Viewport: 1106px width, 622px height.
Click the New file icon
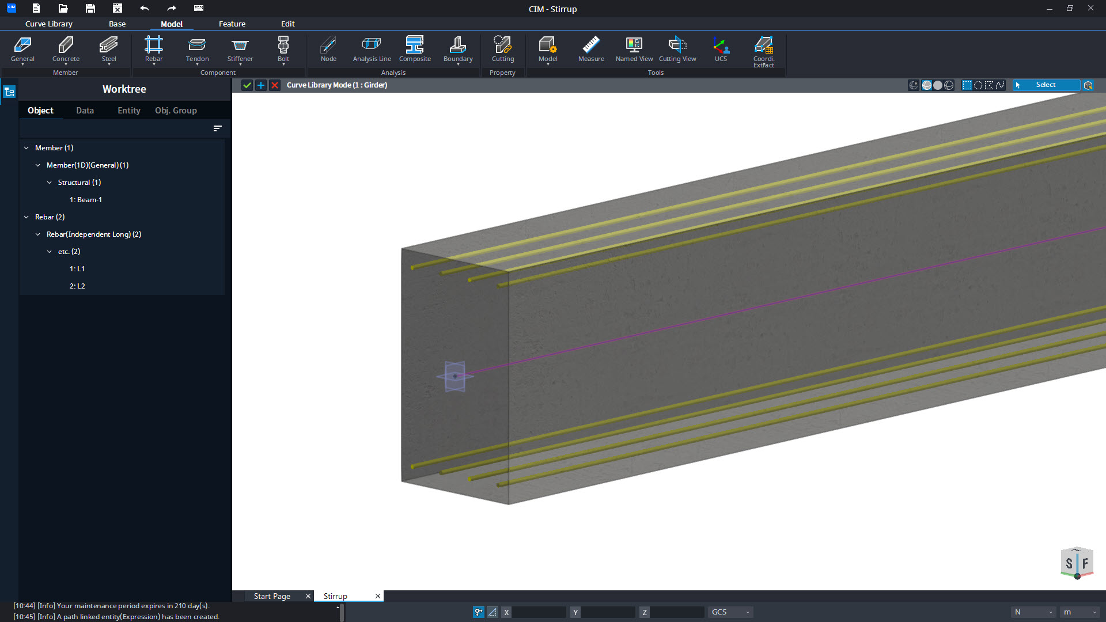[36, 8]
